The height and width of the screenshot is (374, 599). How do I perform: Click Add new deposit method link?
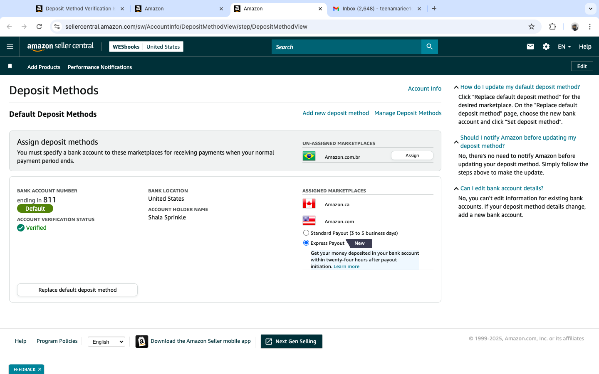[336, 113]
